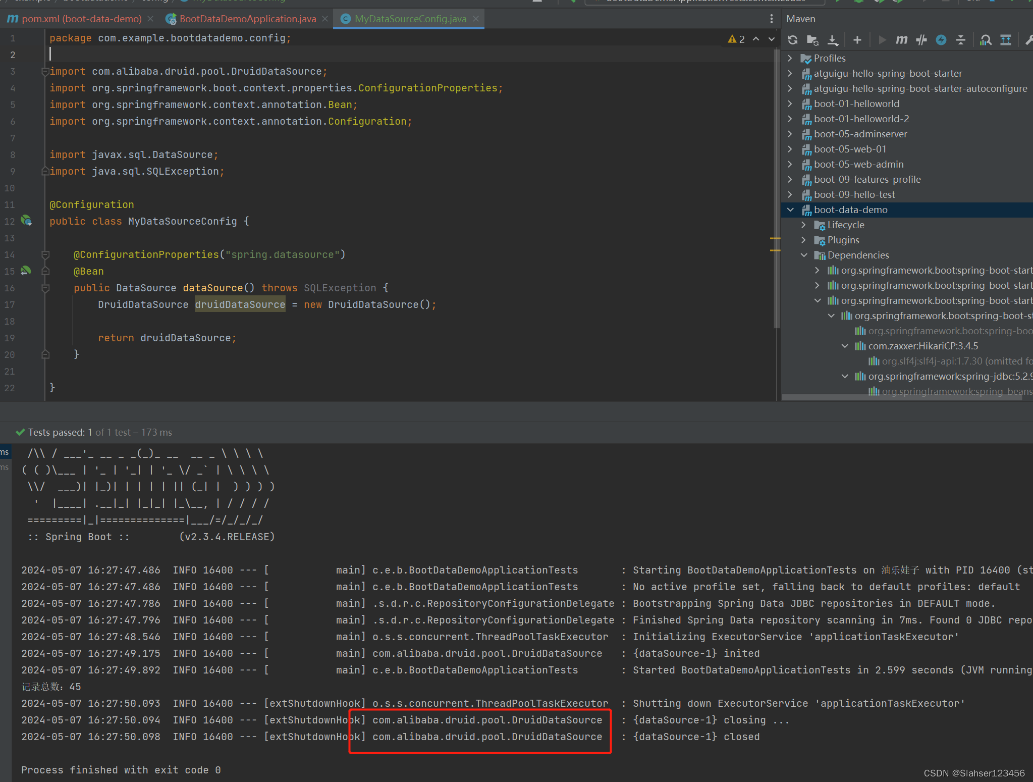The width and height of the screenshot is (1033, 782).
Task: Expand the Lifecycle node under boot-data-demo
Action: coord(803,225)
